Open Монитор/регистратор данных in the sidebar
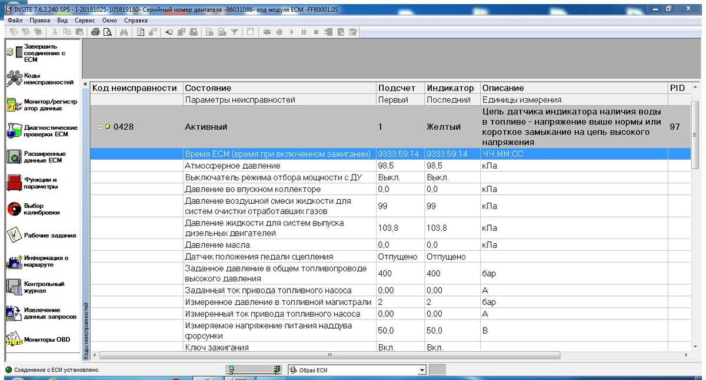The image size is (706, 380). pyautogui.click(x=41, y=105)
